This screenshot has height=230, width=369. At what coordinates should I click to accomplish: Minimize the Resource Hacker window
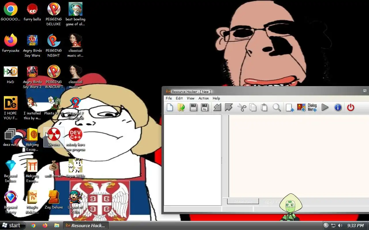coord(365,91)
